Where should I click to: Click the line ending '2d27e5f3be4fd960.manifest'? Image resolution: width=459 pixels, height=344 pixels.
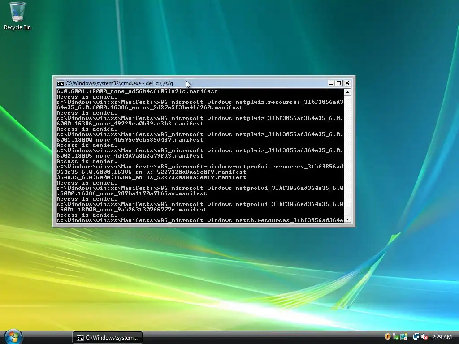tap(150, 107)
